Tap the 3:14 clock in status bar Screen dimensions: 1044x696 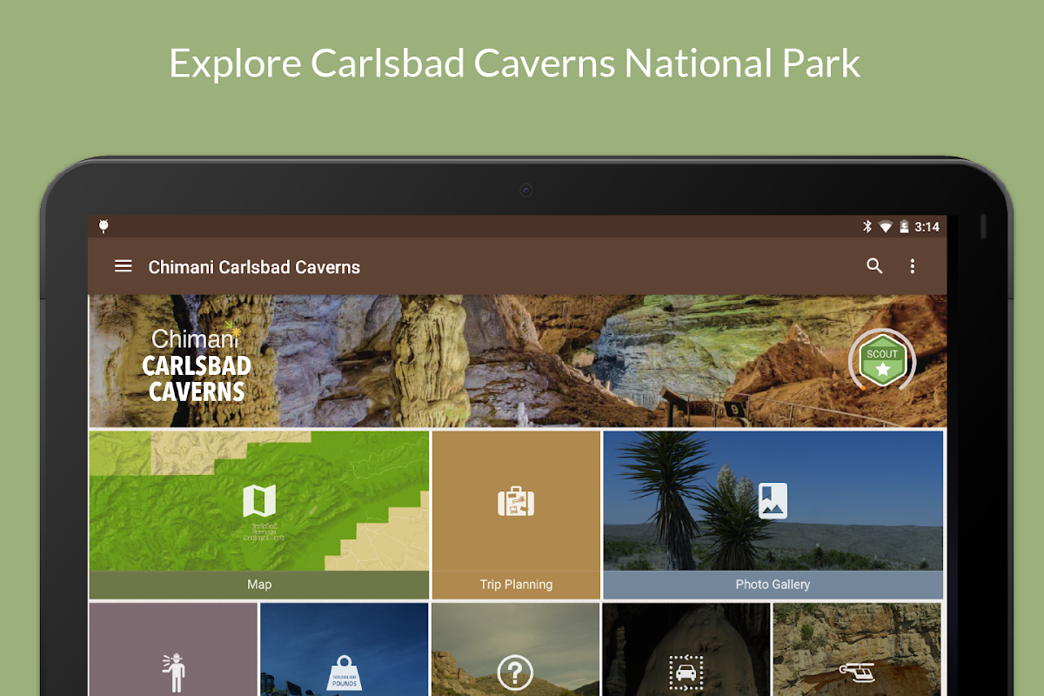pyautogui.click(x=927, y=227)
